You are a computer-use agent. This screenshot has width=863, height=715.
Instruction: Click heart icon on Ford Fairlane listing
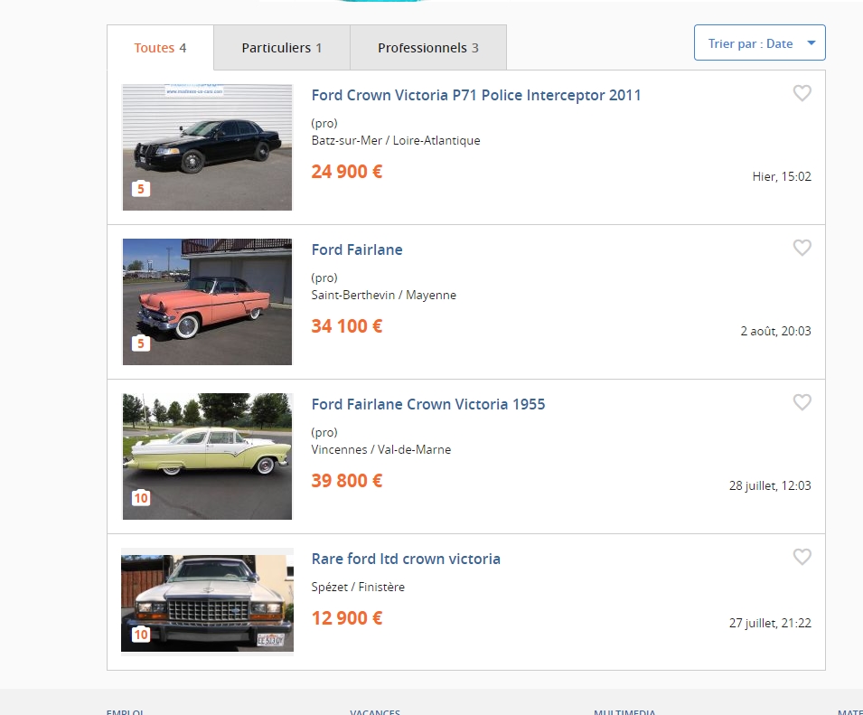point(802,248)
